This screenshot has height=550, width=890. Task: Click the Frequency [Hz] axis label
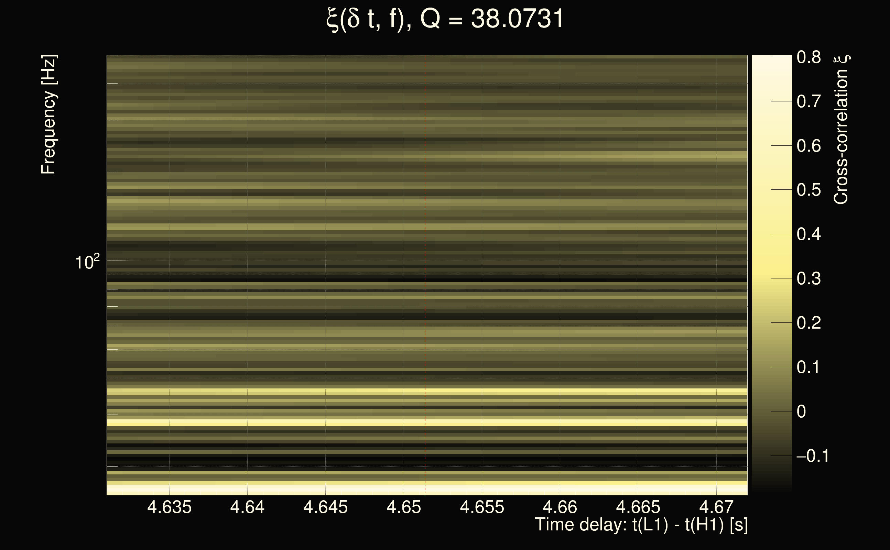[48, 114]
